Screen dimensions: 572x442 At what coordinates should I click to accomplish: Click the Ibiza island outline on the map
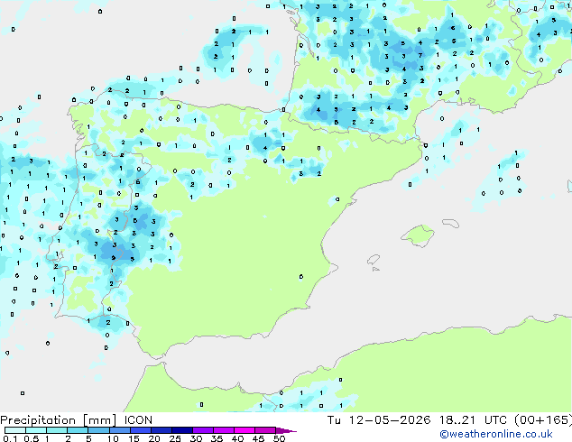tap(374, 260)
